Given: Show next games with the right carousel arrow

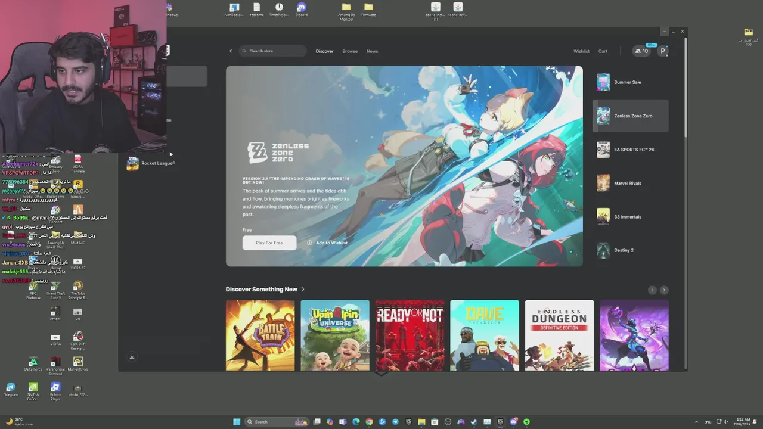Looking at the screenshot, I should (x=664, y=290).
